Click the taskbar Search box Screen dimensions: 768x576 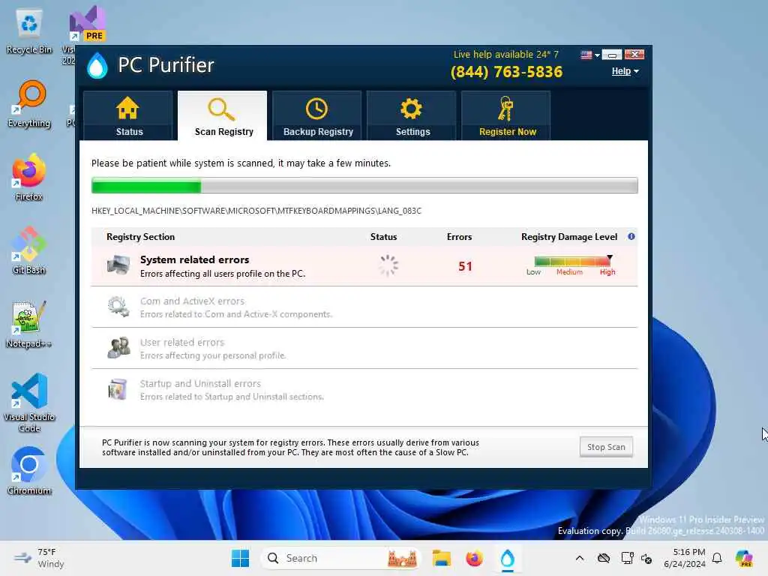(341, 558)
